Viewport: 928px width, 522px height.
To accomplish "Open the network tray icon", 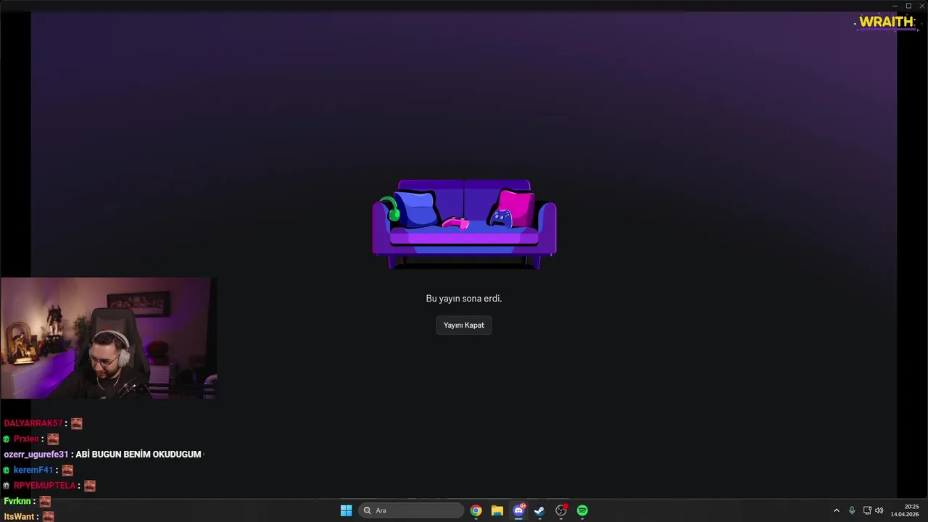I will [867, 510].
